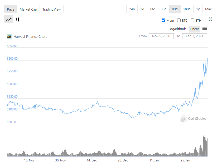
Task: Edit the To date Feb 3, 2021
Action: coord(195,36)
